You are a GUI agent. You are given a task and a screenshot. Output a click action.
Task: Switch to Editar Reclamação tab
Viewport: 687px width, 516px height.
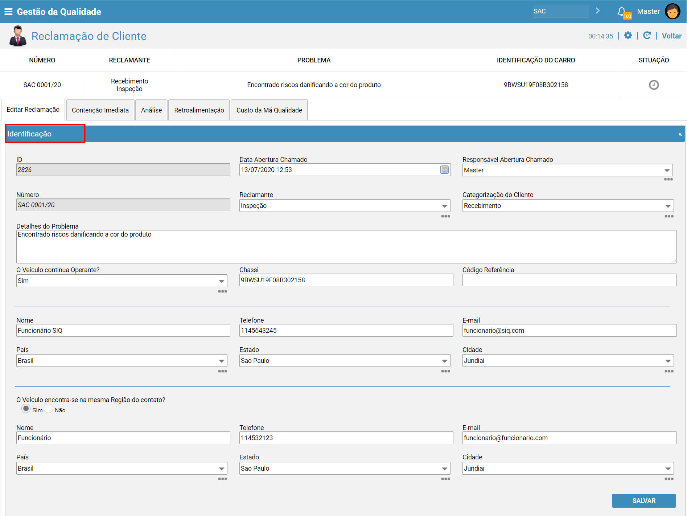[x=33, y=110]
